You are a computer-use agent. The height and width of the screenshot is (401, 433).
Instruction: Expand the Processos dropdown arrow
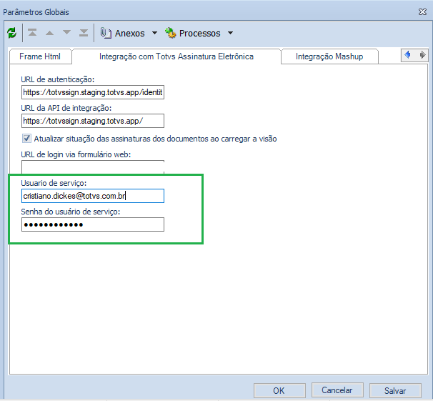[230, 33]
